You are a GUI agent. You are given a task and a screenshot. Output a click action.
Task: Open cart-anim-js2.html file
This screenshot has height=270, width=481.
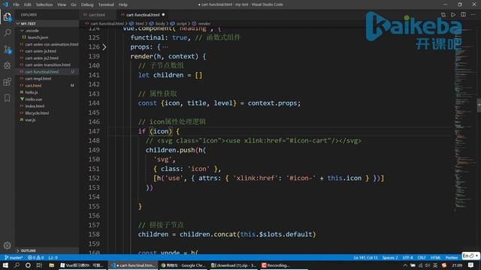tap(47, 58)
